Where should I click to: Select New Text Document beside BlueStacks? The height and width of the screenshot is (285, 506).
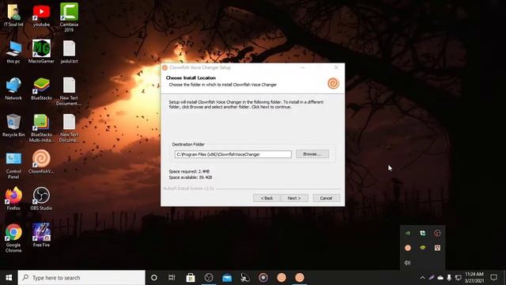click(x=69, y=91)
